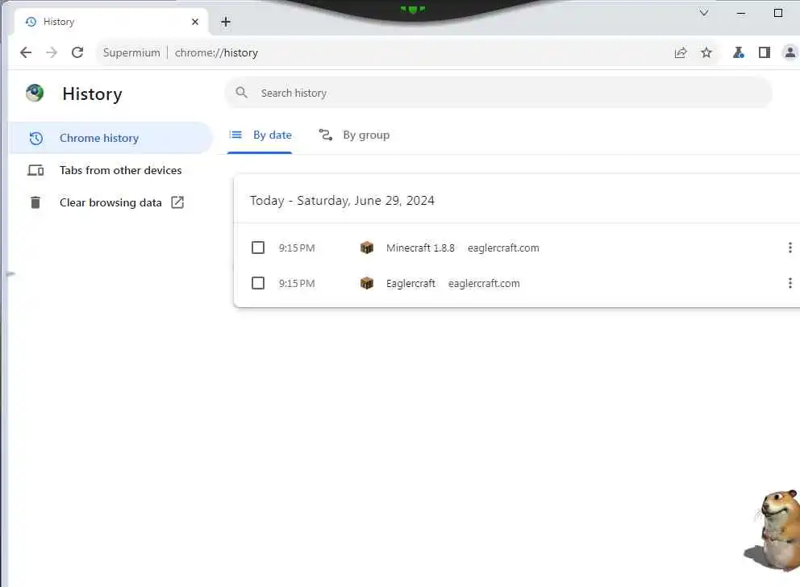Click the History tab title
This screenshot has height=587, width=800.
(x=59, y=22)
